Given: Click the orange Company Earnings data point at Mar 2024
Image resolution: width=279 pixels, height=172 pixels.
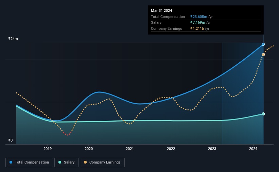Looking at the screenshot, I should pyautogui.click(x=263, y=55).
